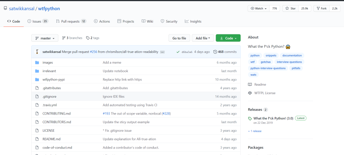Click the file icon next to CONTRIBUTORS.md

37,122
